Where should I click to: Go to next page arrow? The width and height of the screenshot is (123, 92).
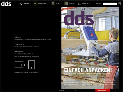coord(76,90)
